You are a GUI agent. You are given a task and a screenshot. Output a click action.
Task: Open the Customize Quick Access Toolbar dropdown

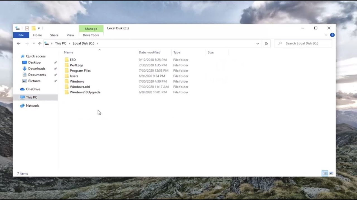click(39, 28)
